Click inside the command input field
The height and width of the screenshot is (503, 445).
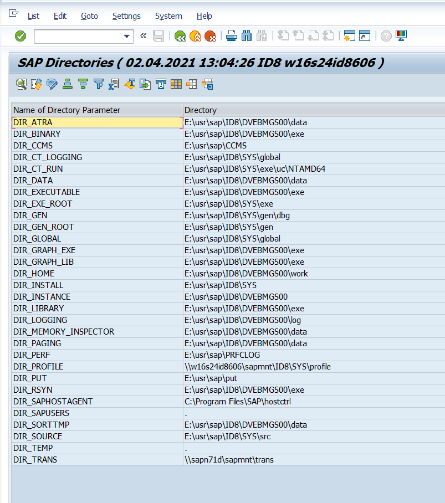click(x=78, y=37)
